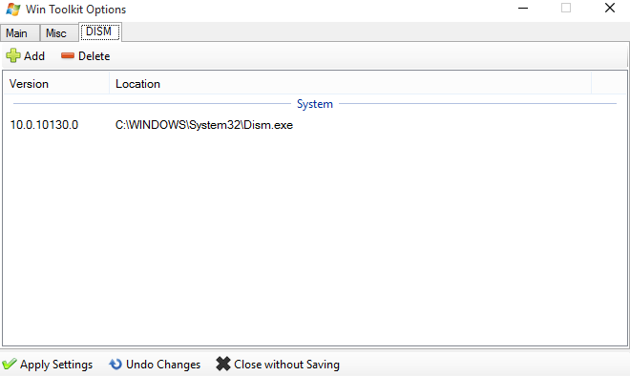Select the C:\WINDOWS\System32\Dism.exe location entry
The width and height of the screenshot is (630, 376).
tap(204, 125)
